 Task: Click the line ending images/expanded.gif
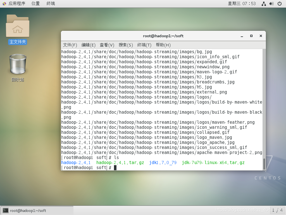144,62
